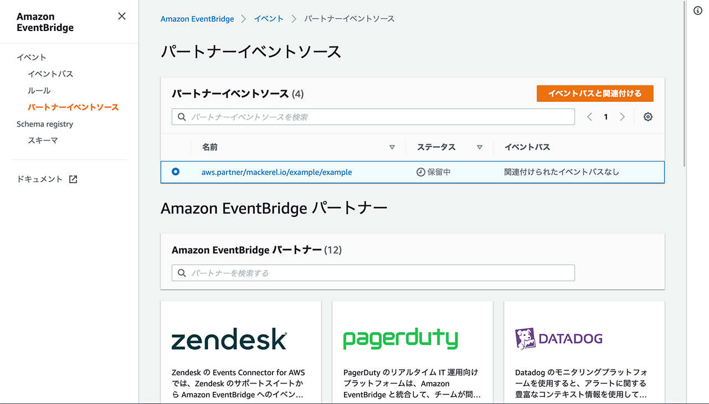The image size is (709, 404).
Task: Click the Schema registry sidebar heading
Action: [45, 124]
